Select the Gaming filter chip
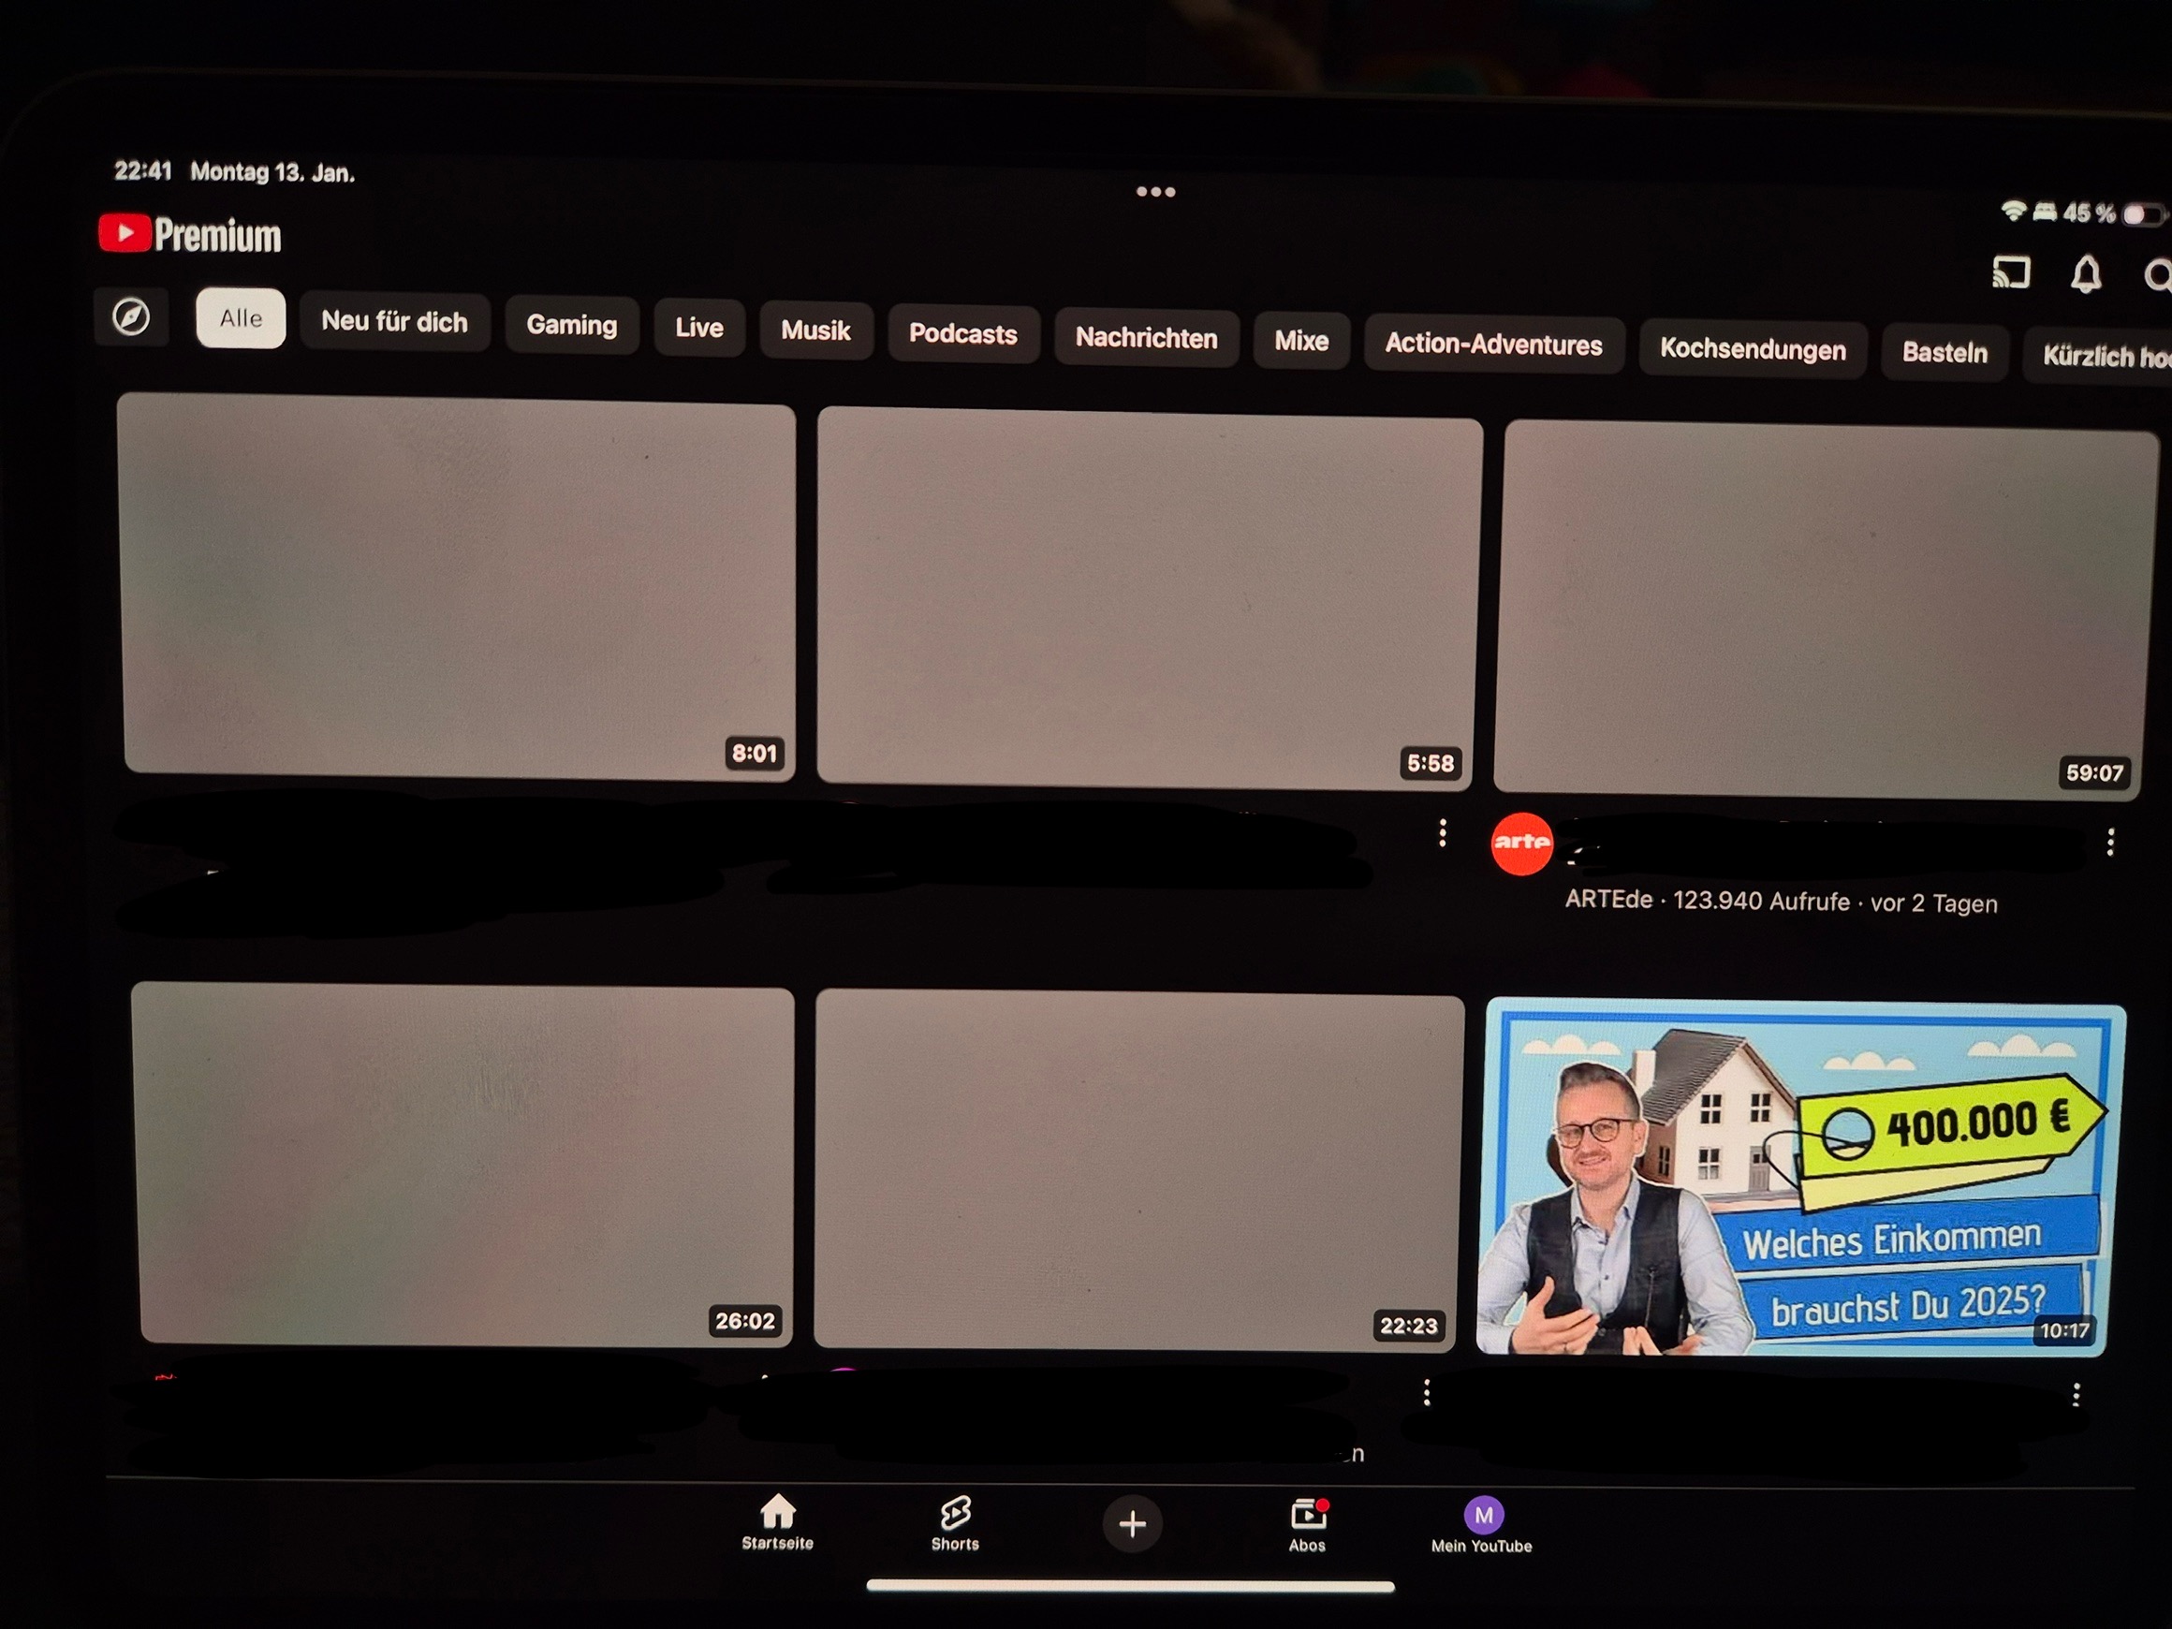The image size is (2172, 1629). 571,325
